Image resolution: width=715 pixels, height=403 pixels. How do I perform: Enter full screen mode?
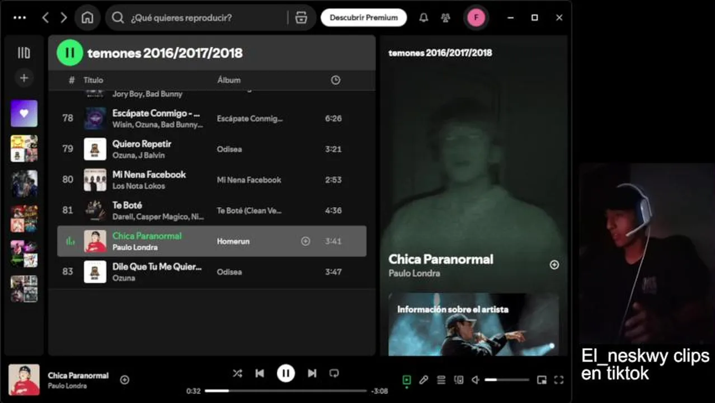coord(558,380)
